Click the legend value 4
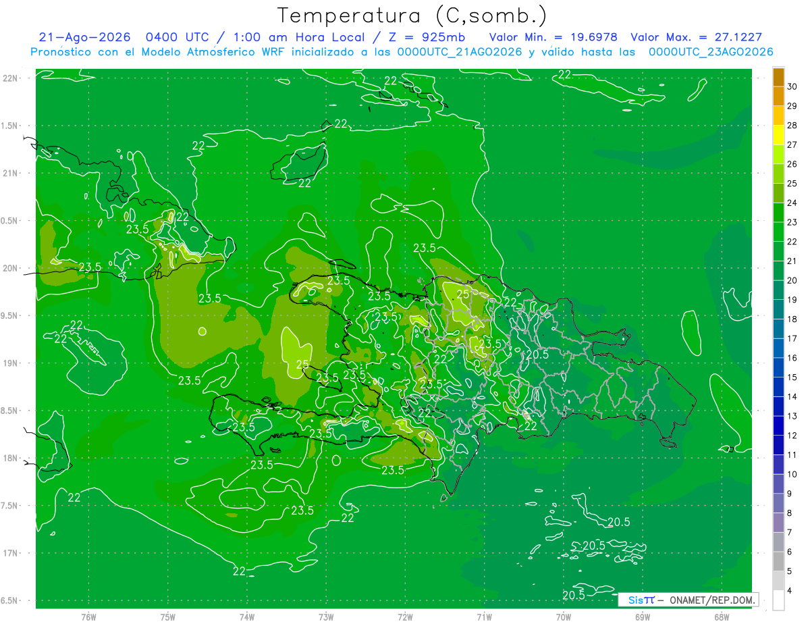 click(790, 590)
